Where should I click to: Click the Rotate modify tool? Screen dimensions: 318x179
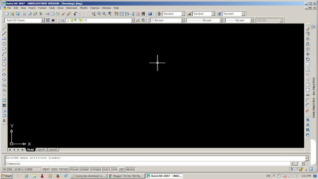click(308, 59)
